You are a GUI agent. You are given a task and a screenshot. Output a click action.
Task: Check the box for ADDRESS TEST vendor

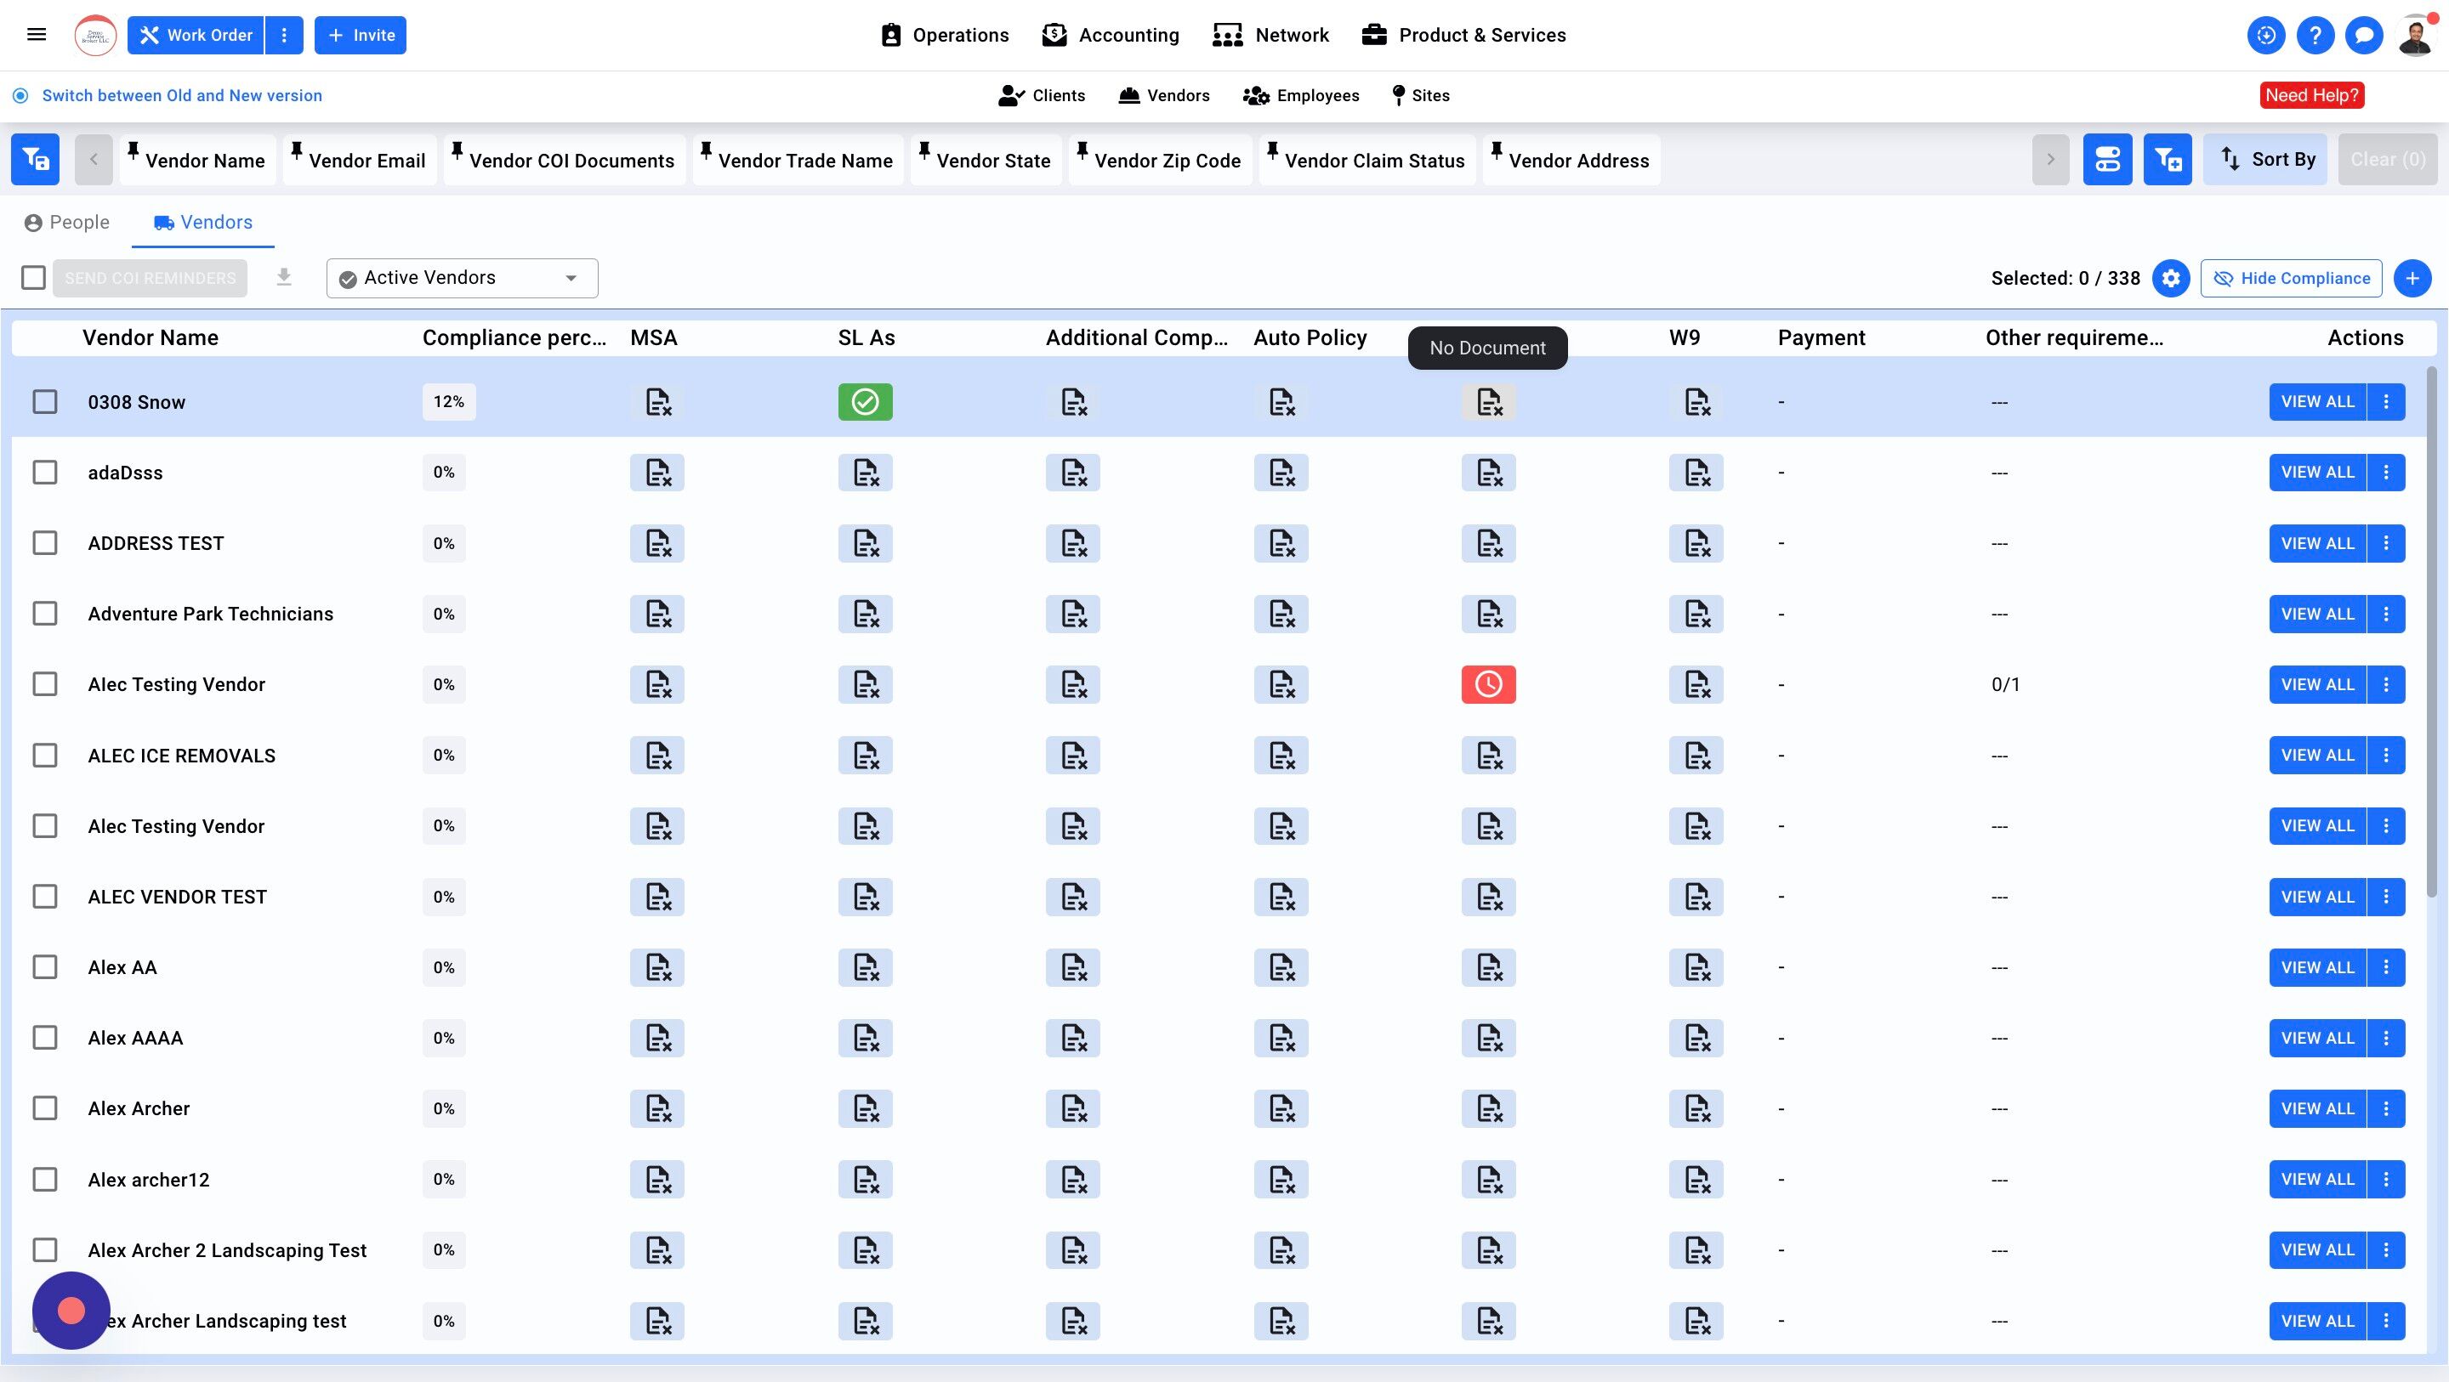45,543
